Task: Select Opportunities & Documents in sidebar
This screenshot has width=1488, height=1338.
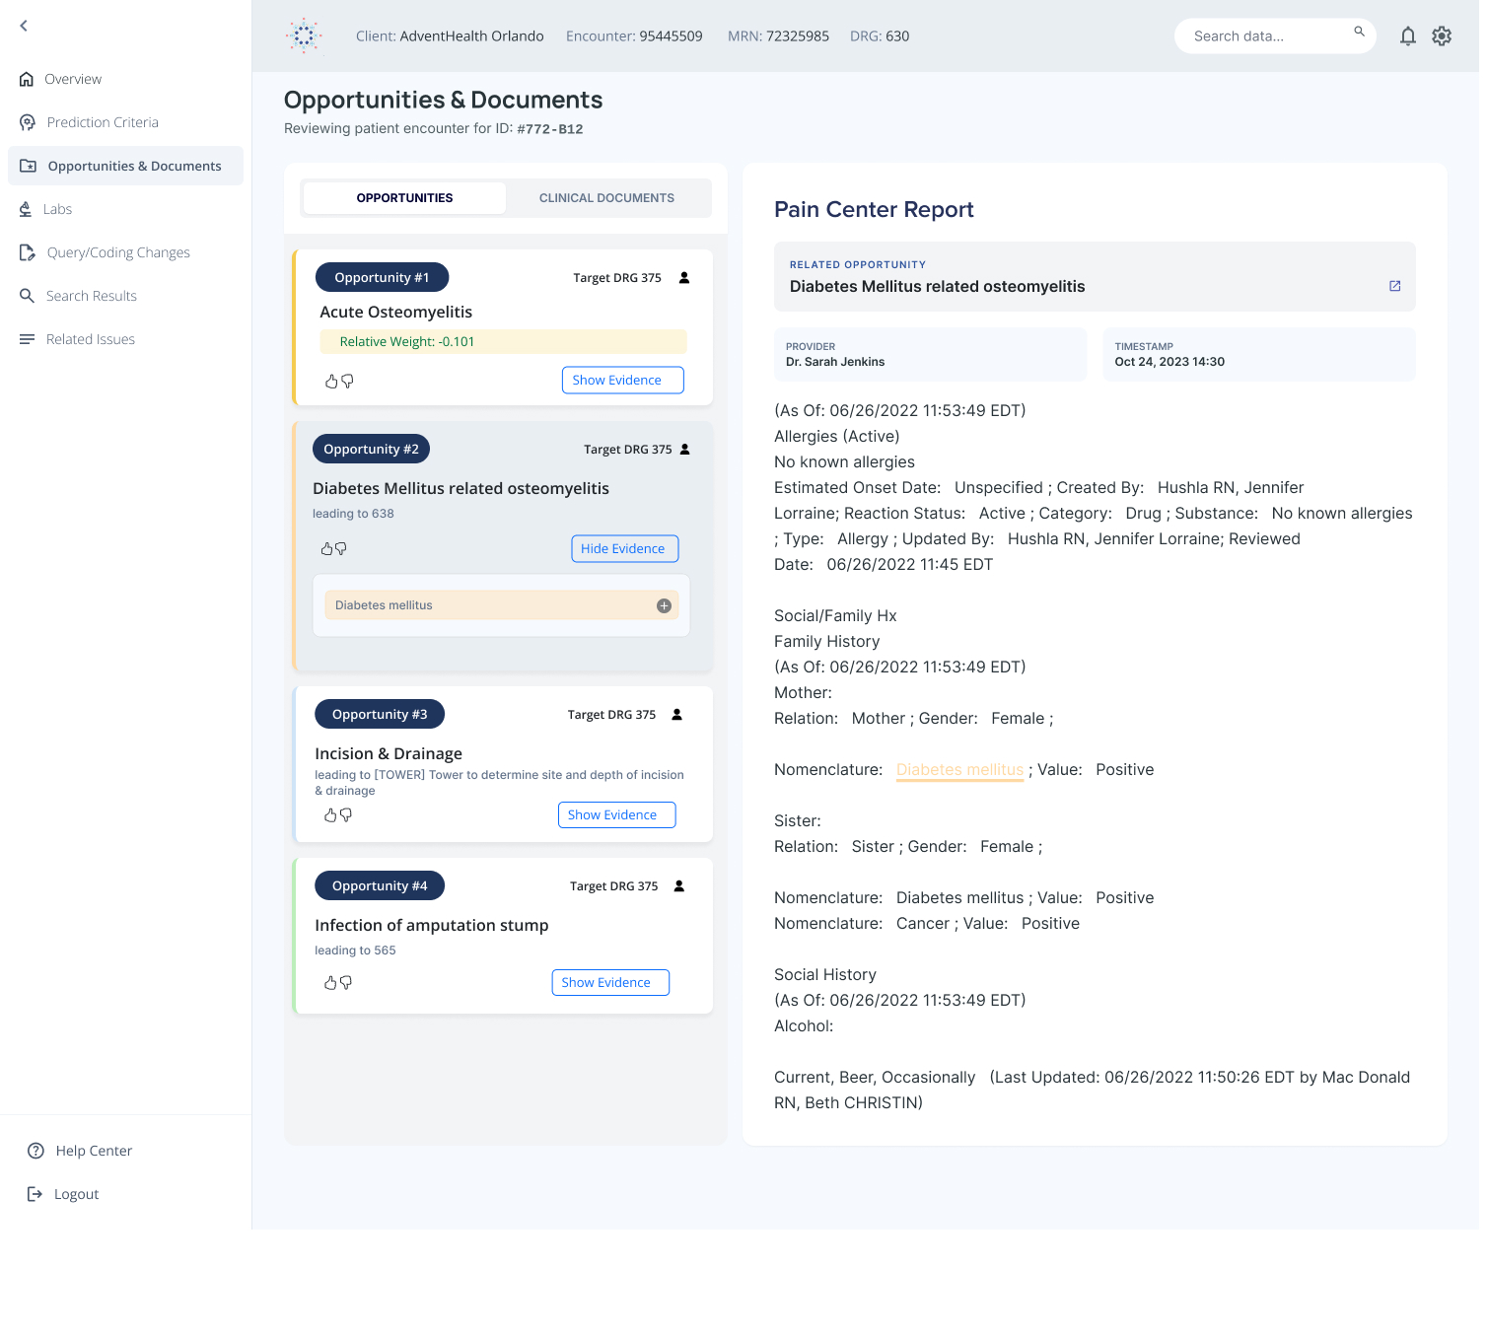Action: pos(125,166)
